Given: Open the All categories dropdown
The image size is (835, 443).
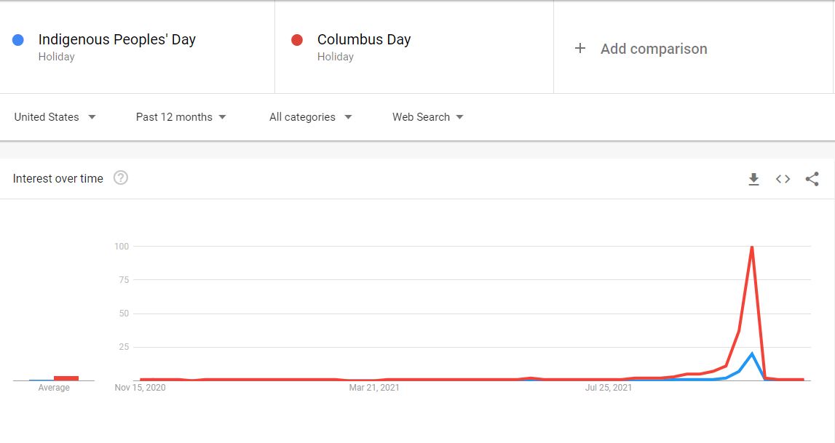Looking at the screenshot, I should click(x=310, y=117).
